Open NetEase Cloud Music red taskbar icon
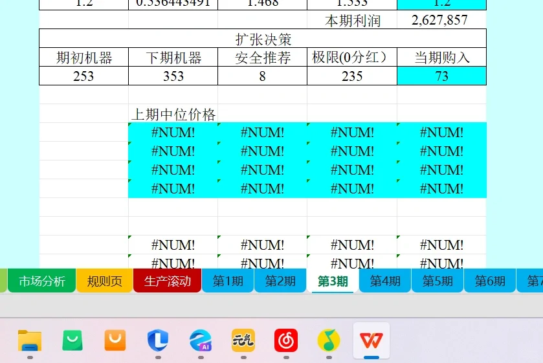This screenshot has width=543, height=363. click(286, 340)
